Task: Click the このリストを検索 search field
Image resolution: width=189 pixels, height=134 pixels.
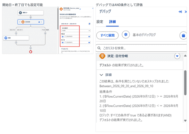Action: pos(141,48)
